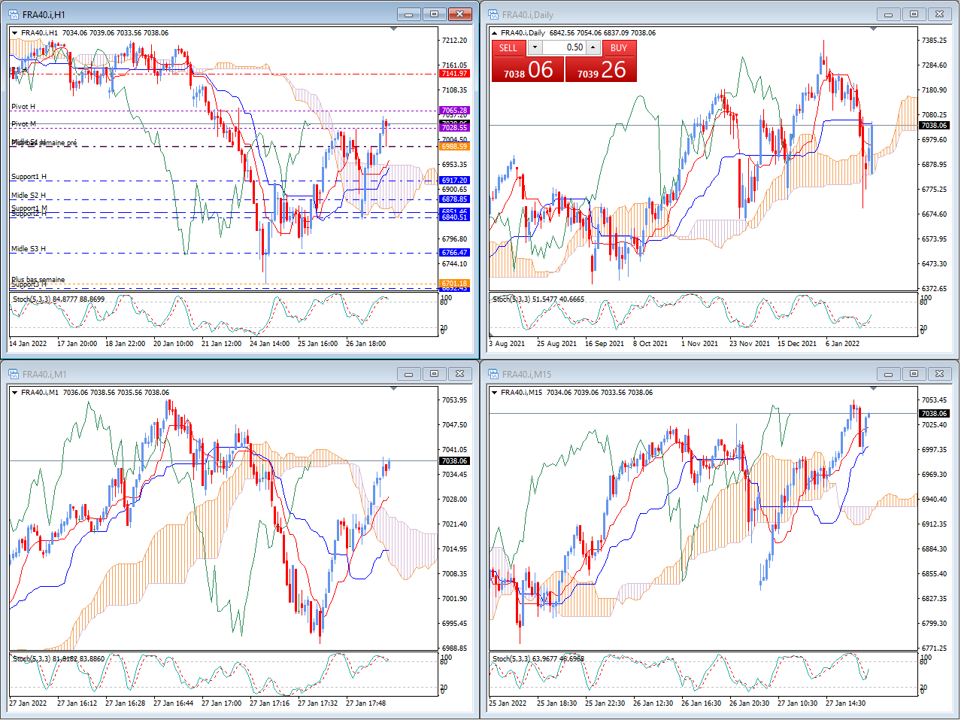Viewport: 961px width, 720px height.
Task: Activate the FRA40.i,H1 window title
Action: 44,14
